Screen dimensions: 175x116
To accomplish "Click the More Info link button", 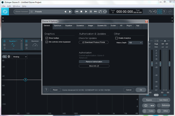I will coord(94,66).
